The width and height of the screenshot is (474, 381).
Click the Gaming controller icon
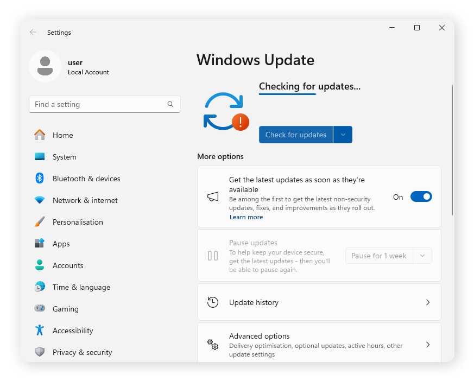click(x=40, y=308)
